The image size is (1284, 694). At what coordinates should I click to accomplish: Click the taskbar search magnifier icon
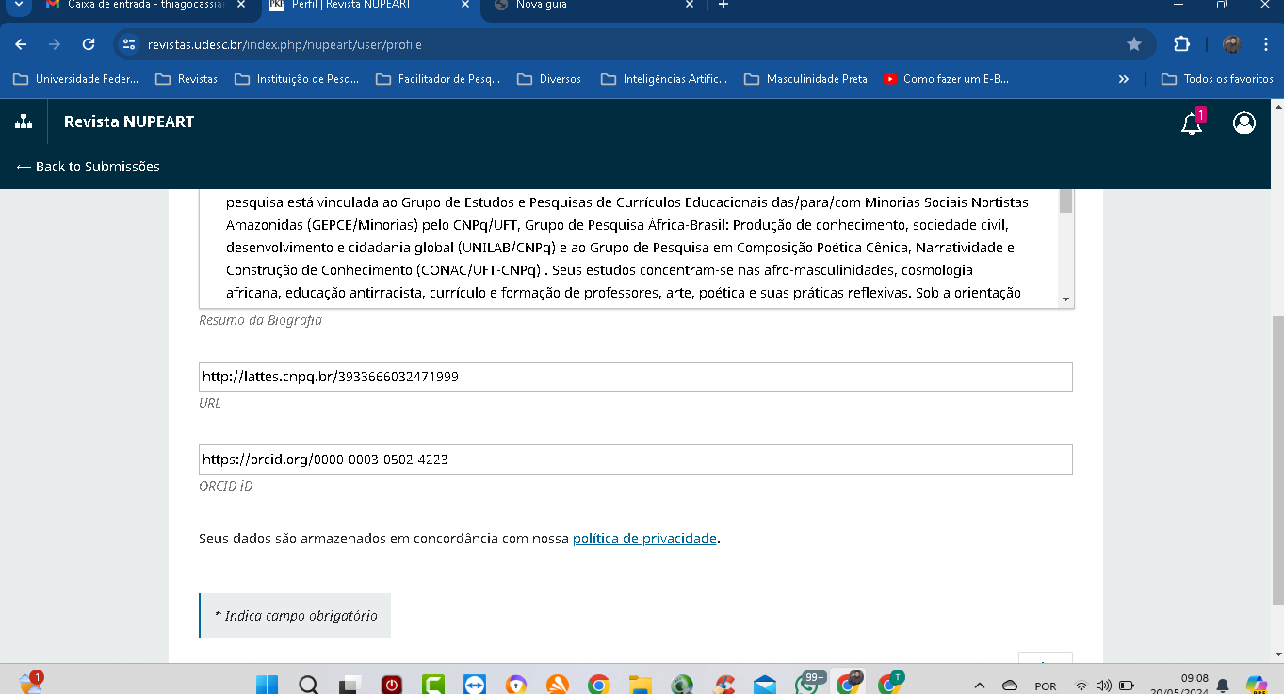pos(309,685)
